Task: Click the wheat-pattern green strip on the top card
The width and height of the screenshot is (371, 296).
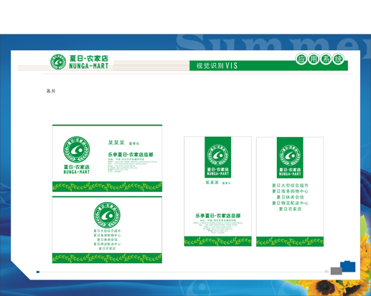Action: tap(107, 186)
